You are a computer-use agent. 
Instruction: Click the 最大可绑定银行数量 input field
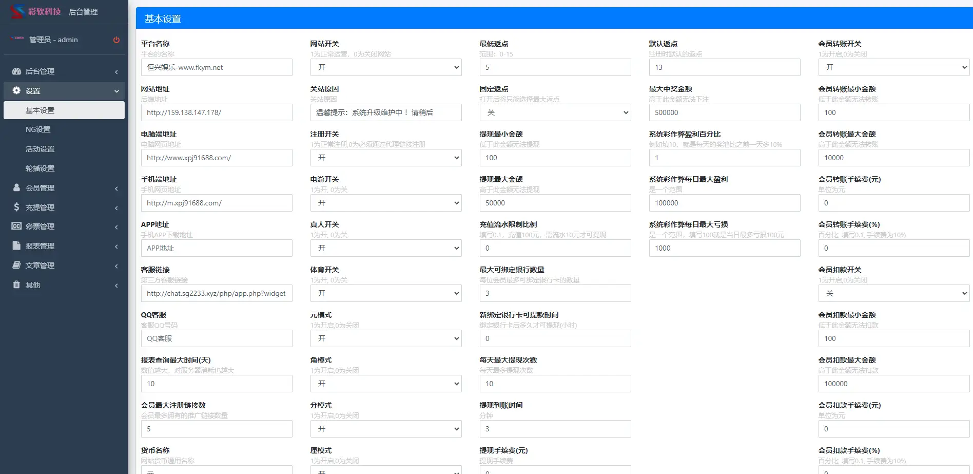click(555, 293)
